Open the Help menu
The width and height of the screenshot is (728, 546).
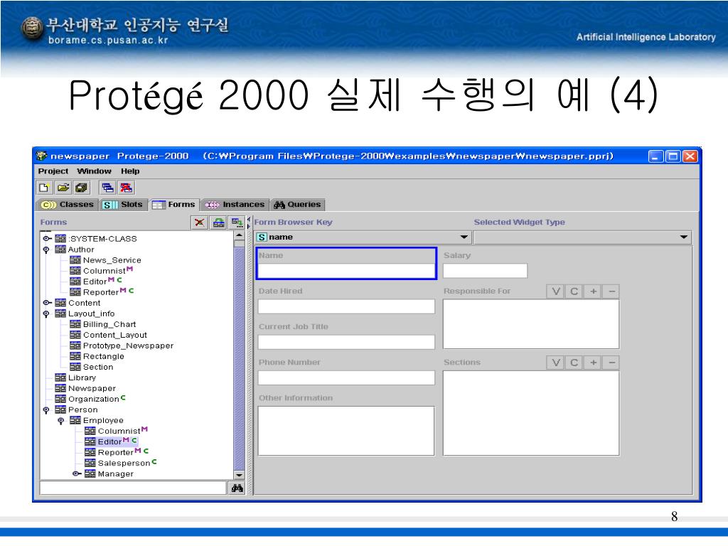point(130,171)
